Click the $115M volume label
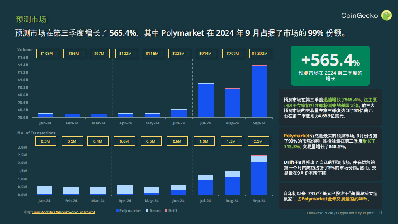398x224 pixels. pos(152,54)
